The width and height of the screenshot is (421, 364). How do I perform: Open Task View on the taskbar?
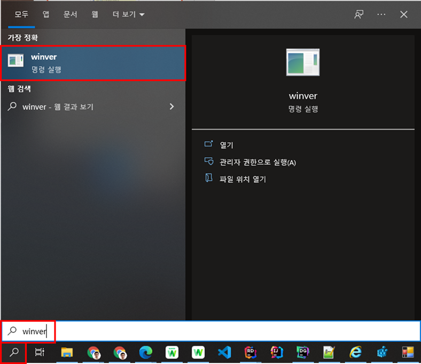[40, 352]
